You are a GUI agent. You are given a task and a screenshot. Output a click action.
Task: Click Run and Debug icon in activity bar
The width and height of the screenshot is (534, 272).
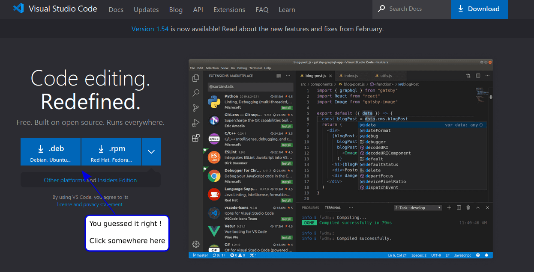pyautogui.click(x=196, y=123)
